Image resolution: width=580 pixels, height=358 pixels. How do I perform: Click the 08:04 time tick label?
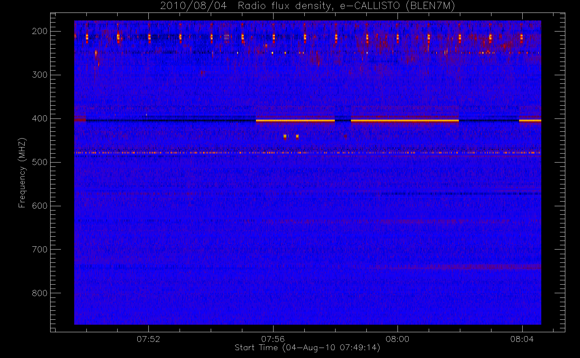click(522, 339)
